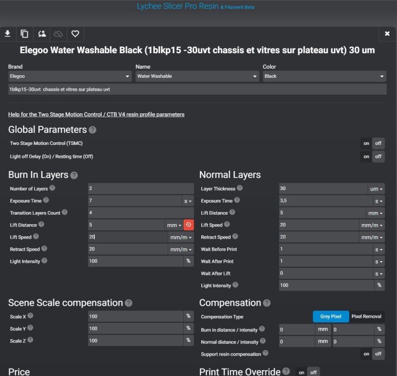
Task: Mark profile as favorite with heart icon
Action: 75,34
